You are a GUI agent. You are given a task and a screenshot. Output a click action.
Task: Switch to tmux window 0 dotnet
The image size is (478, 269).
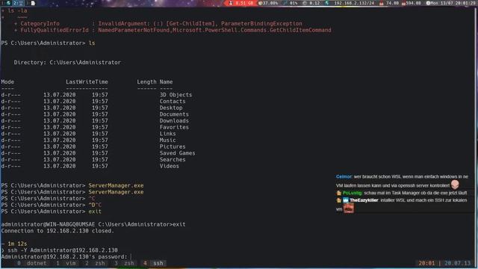pyautogui.click(x=32, y=263)
